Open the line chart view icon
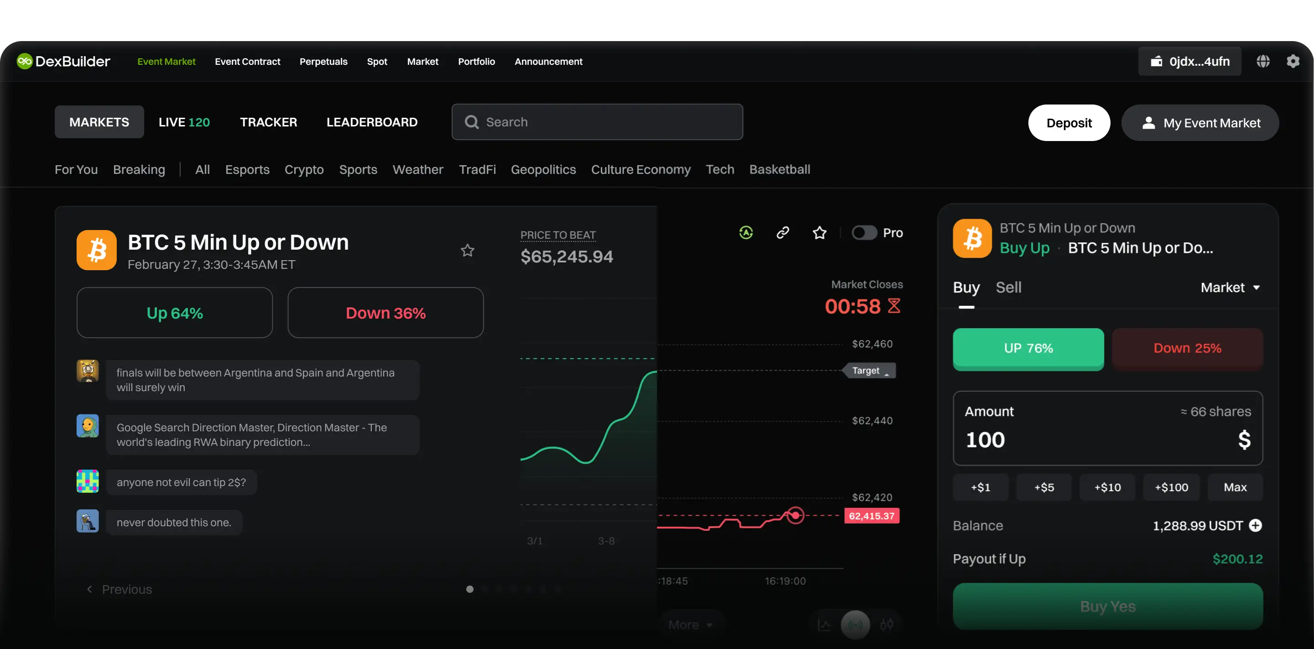 (824, 624)
